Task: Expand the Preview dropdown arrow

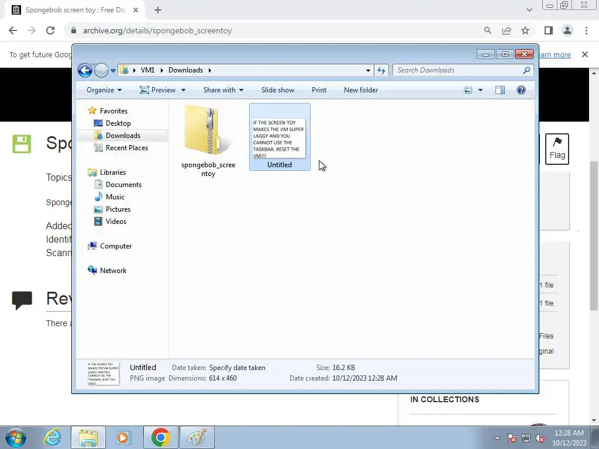Action: (x=183, y=90)
